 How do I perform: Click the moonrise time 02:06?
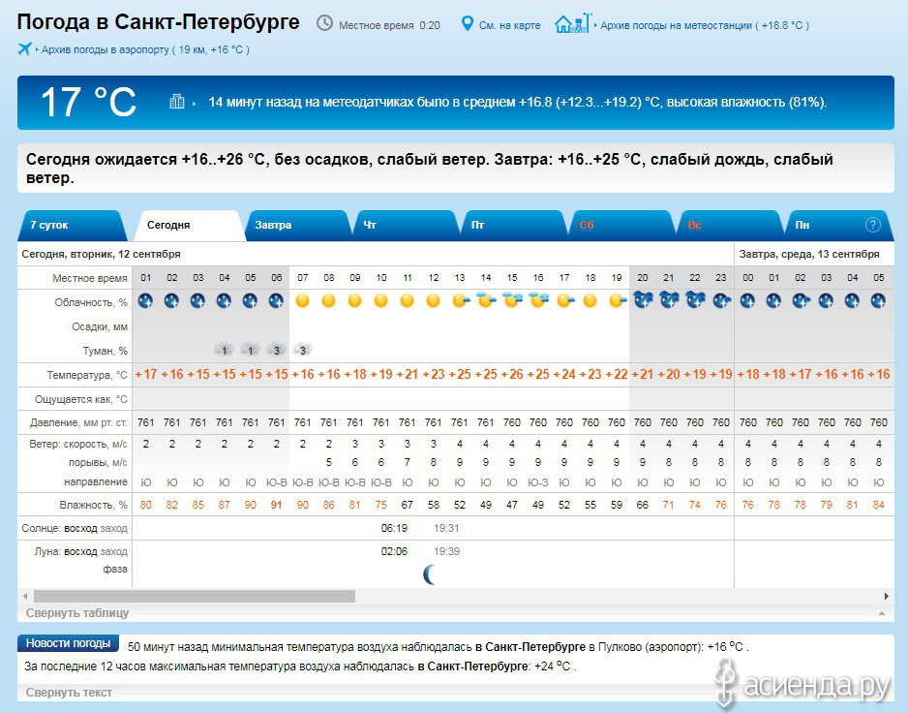coord(394,551)
